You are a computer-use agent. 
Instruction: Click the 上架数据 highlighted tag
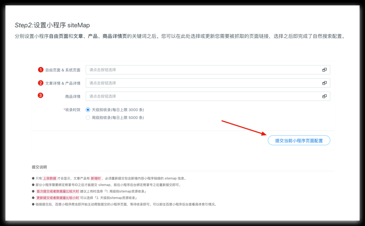click(x=50, y=179)
